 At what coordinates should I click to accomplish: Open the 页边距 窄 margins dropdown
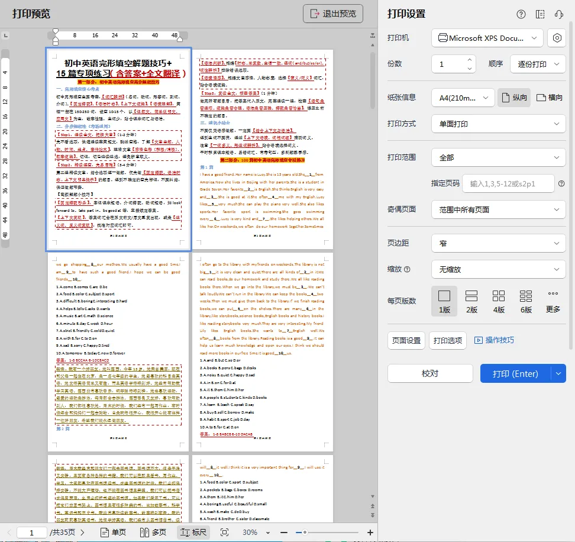click(498, 244)
